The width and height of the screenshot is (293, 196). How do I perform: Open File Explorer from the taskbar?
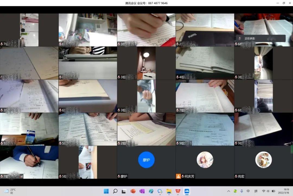tap(169, 191)
